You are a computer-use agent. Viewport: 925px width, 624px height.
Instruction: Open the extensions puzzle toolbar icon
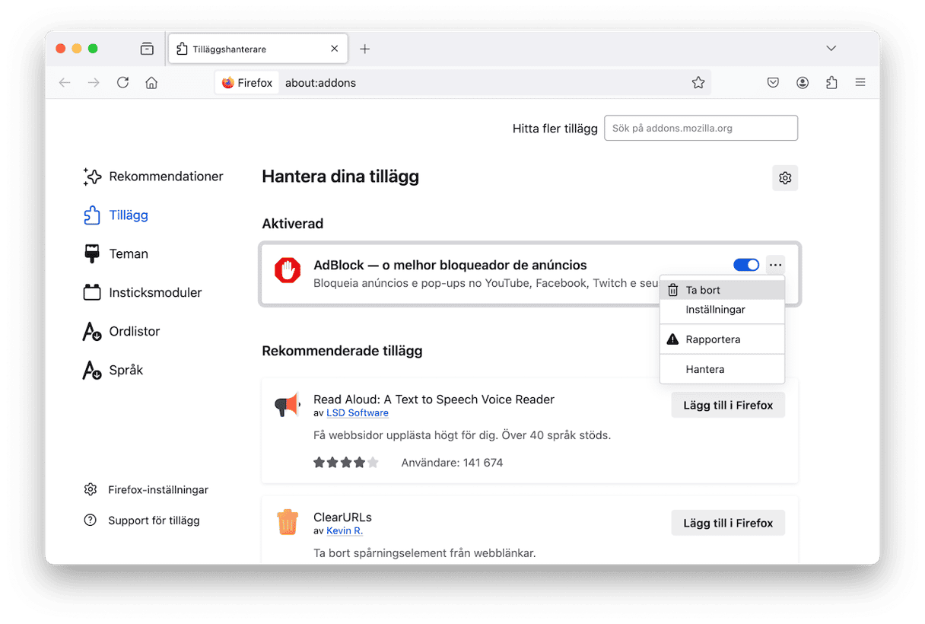point(831,83)
